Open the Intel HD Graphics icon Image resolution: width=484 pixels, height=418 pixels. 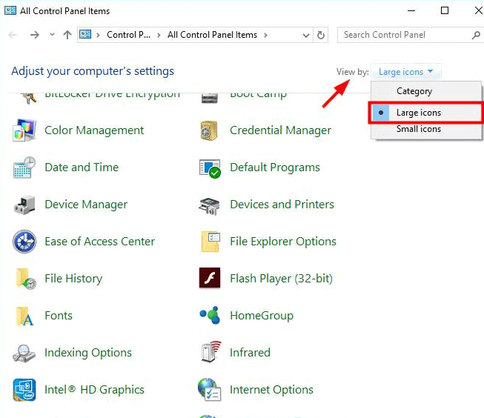24,390
